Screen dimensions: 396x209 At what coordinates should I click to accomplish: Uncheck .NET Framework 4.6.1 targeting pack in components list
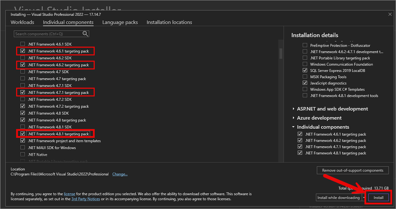click(x=23, y=51)
